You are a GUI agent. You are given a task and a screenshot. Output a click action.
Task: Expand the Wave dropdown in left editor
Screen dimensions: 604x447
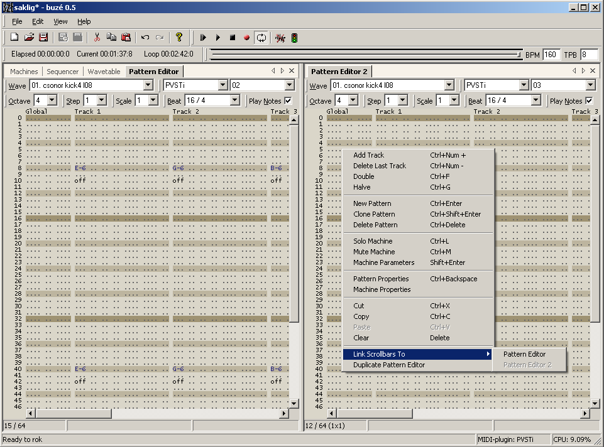[148, 85]
